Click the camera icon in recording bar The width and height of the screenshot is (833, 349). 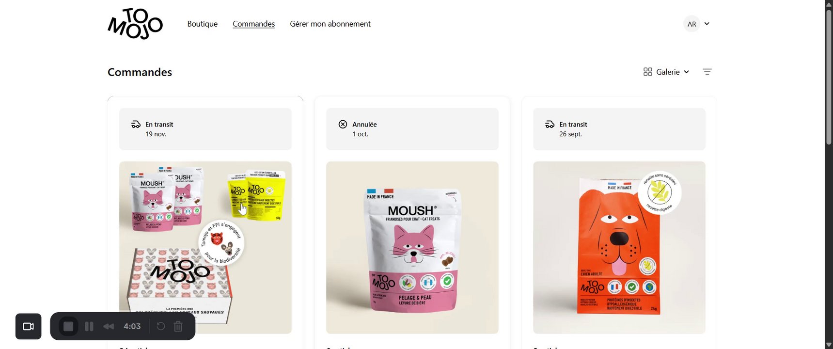coord(29,327)
